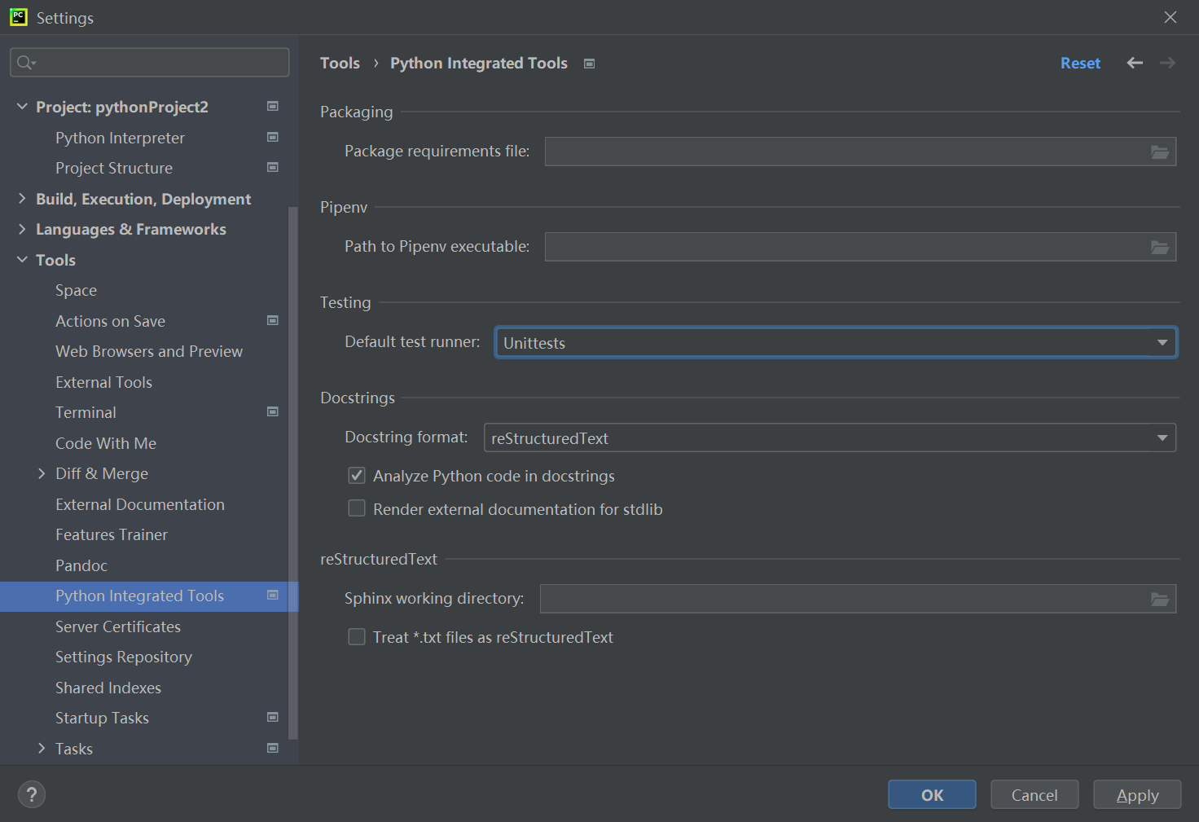Image resolution: width=1199 pixels, height=822 pixels.
Task: Click the PyCharm logo icon in title bar
Action: click(18, 17)
